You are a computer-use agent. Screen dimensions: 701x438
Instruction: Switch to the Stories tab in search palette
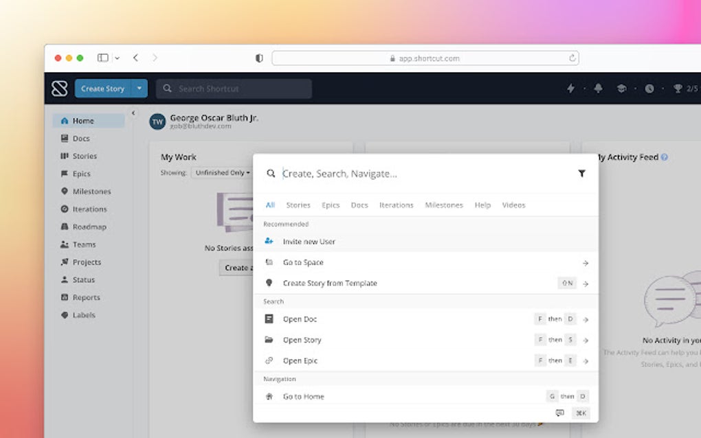tap(298, 205)
